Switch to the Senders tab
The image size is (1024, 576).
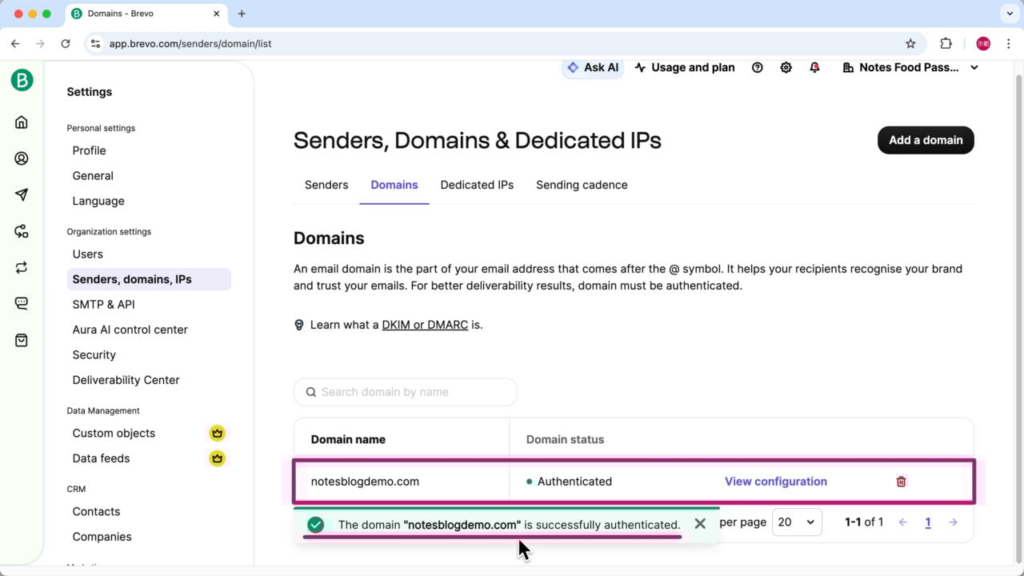[326, 185]
